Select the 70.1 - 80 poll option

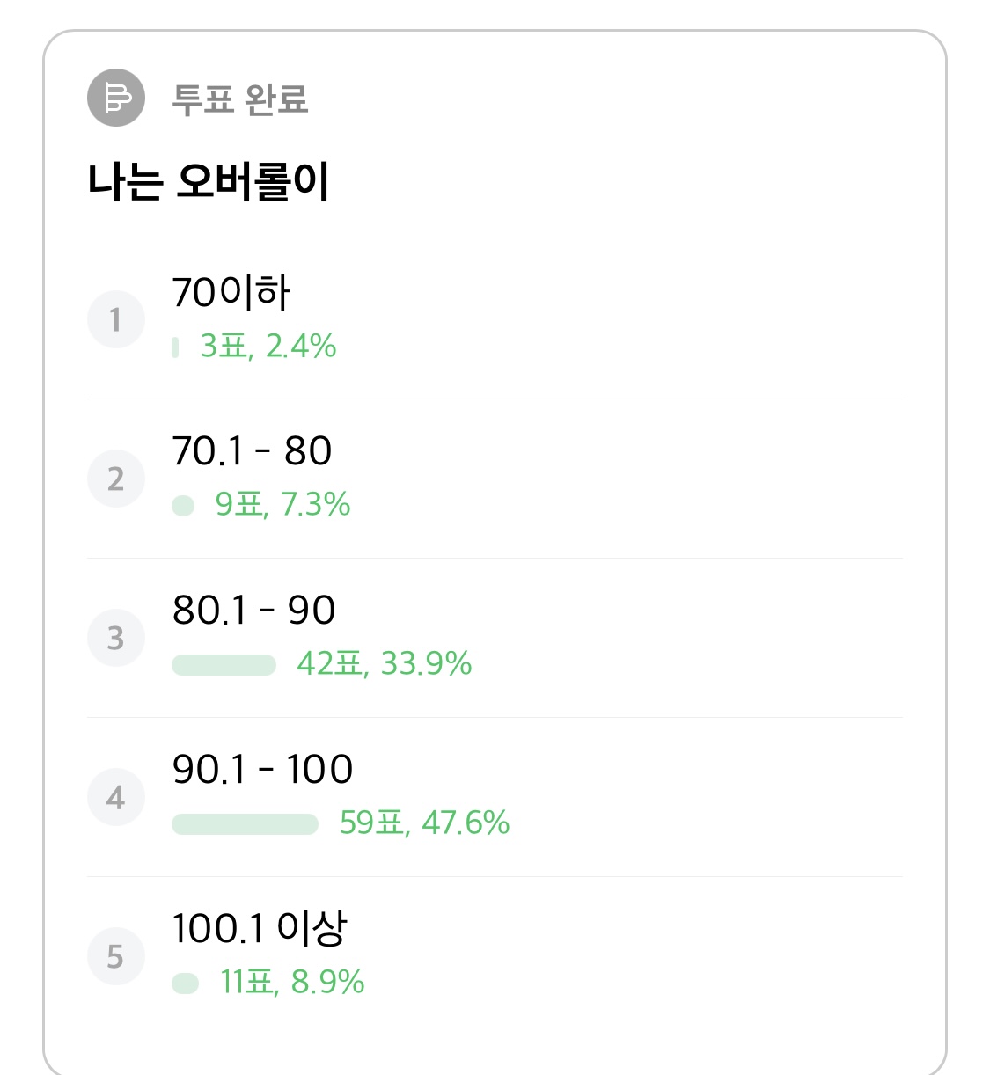pos(495,479)
